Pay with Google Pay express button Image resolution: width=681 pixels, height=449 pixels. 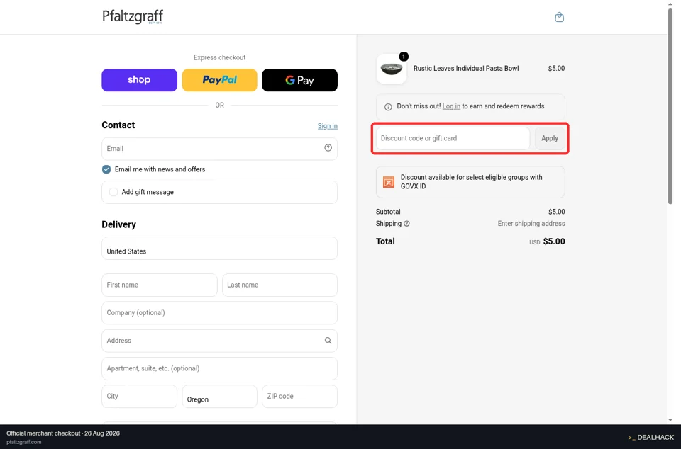coord(299,80)
